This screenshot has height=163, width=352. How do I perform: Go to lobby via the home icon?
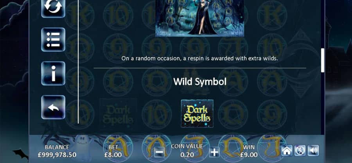287,151
